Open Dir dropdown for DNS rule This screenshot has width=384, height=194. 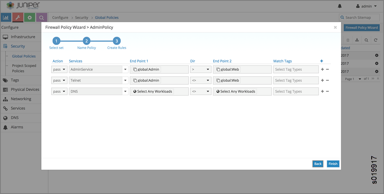[200, 91]
